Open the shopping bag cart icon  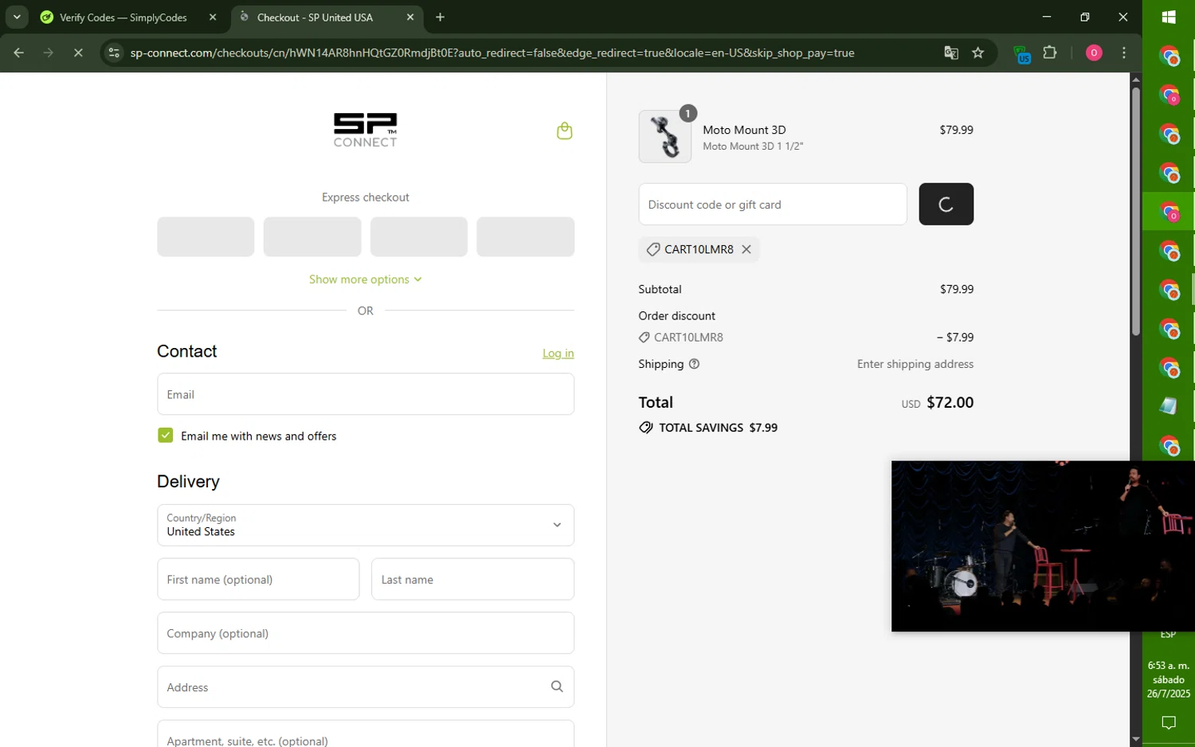coord(564,131)
